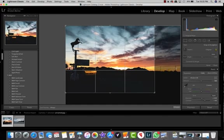This screenshot has height=140, width=224.
Task: Open WhatsApp from the Dock
Action: pyautogui.click(x=156, y=135)
